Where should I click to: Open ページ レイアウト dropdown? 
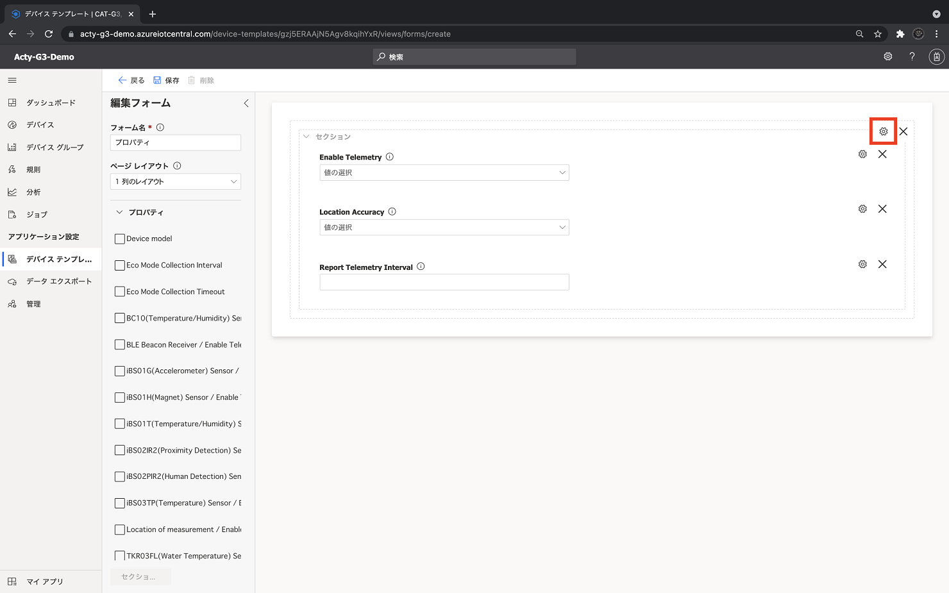(x=176, y=181)
